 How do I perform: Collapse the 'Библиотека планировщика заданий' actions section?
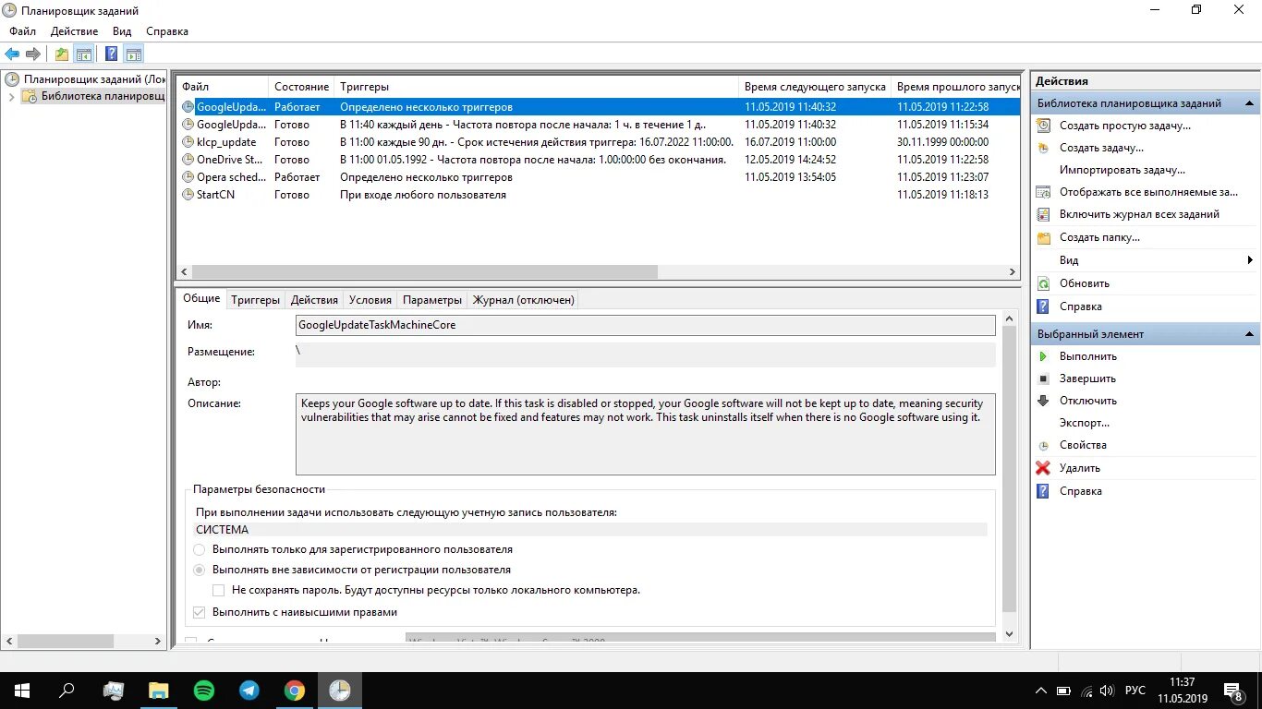1249,103
